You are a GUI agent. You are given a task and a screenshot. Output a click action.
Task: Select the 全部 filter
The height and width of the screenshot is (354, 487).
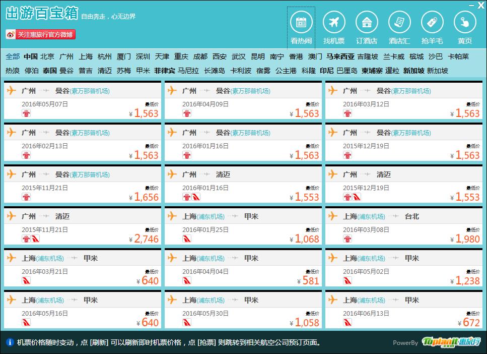click(x=13, y=56)
